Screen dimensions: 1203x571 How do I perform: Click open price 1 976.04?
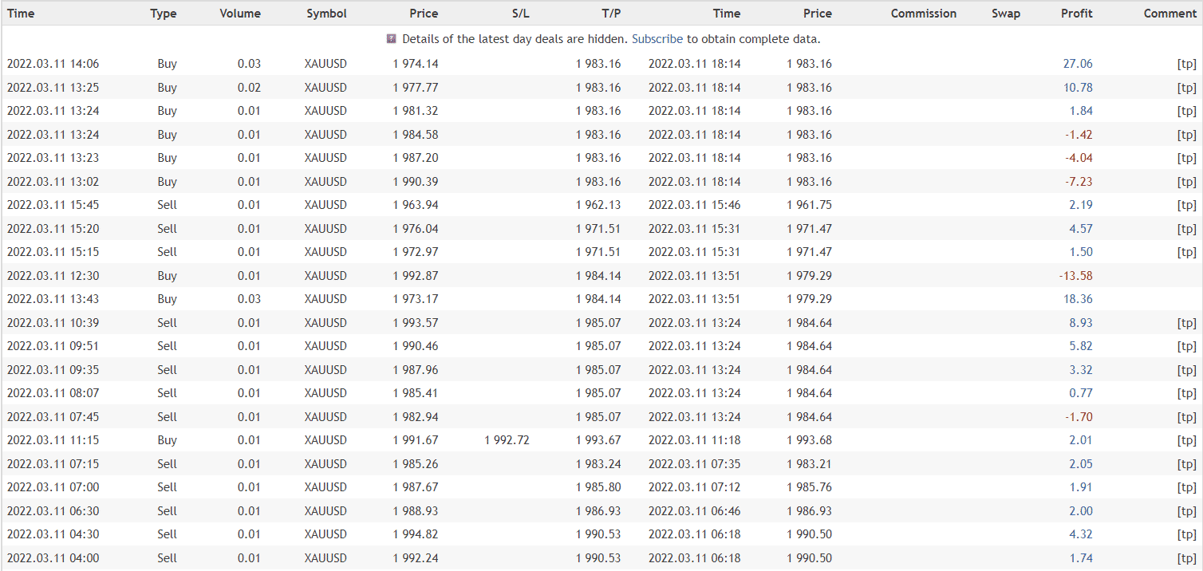coord(416,229)
